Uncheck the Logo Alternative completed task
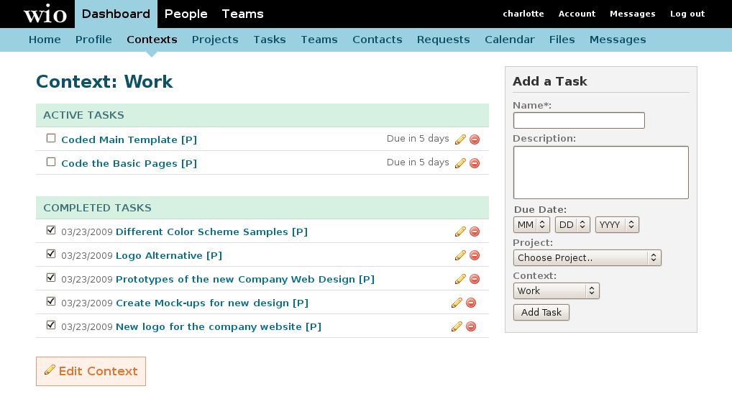This screenshot has height=394, width=732. tap(51, 254)
